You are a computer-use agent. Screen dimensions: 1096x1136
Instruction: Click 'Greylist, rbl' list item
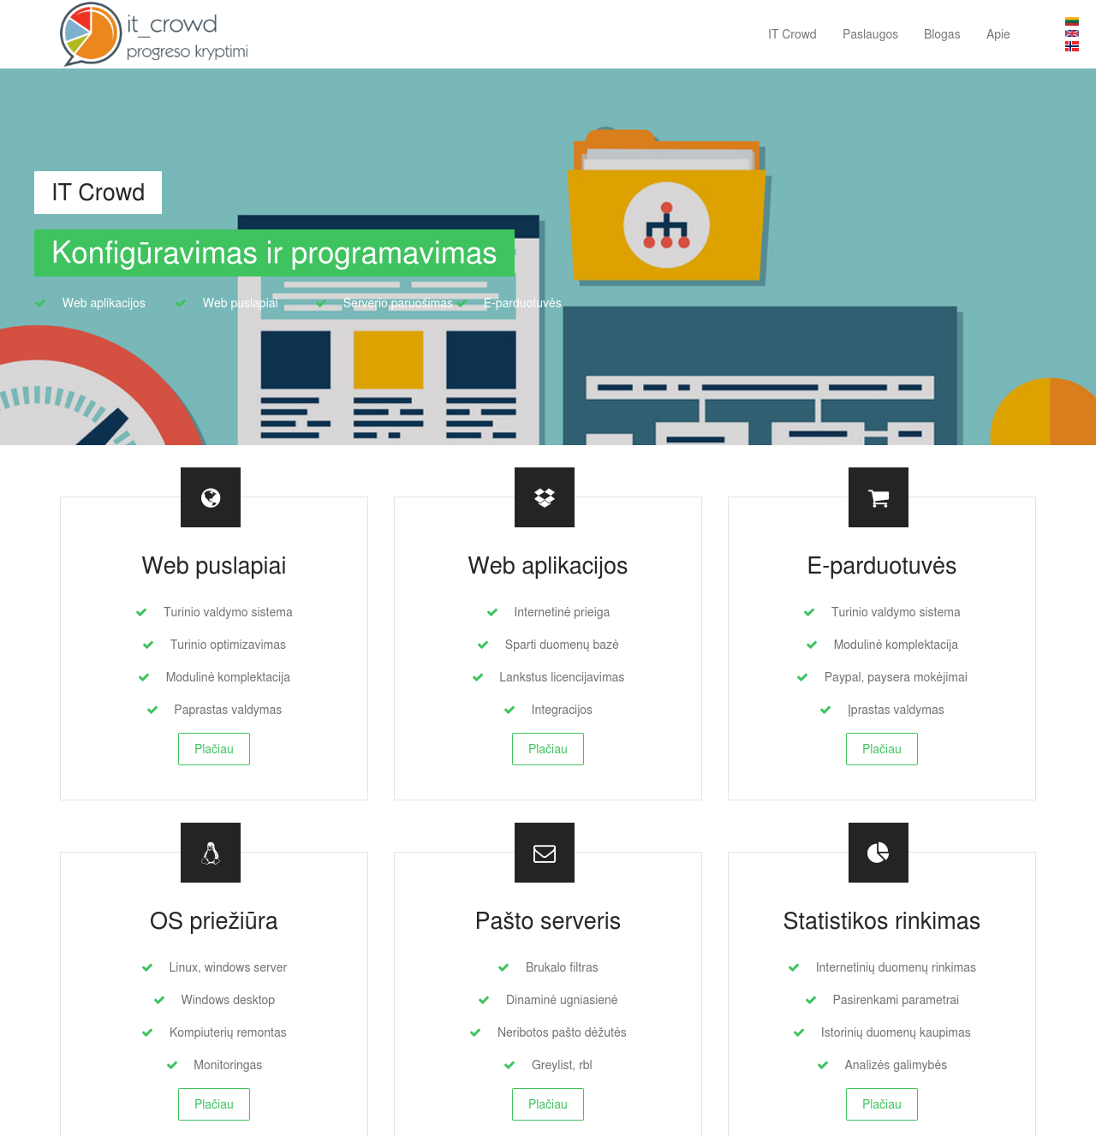click(x=562, y=1065)
